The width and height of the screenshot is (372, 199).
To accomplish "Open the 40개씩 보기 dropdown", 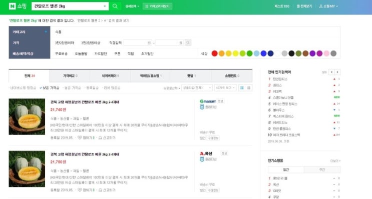I will (225, 88).
